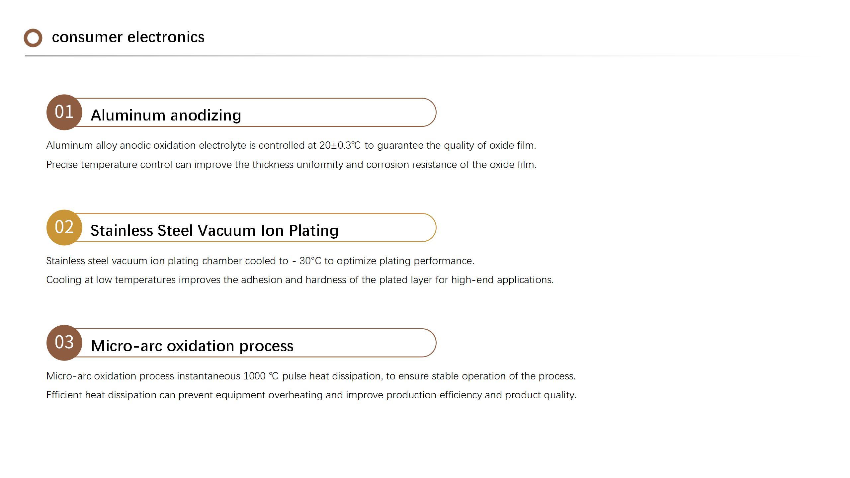Select the 03 numbered circle badge
850x478 pixels.
[x=64, y=343]
